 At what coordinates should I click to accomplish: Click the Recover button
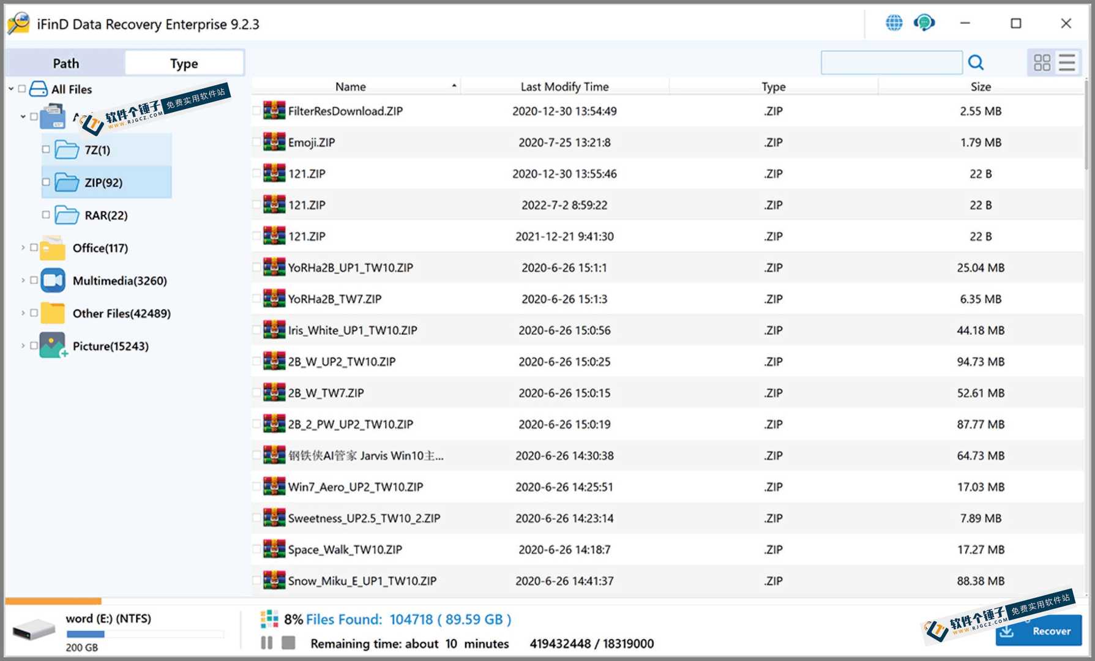click(1037, 631)
